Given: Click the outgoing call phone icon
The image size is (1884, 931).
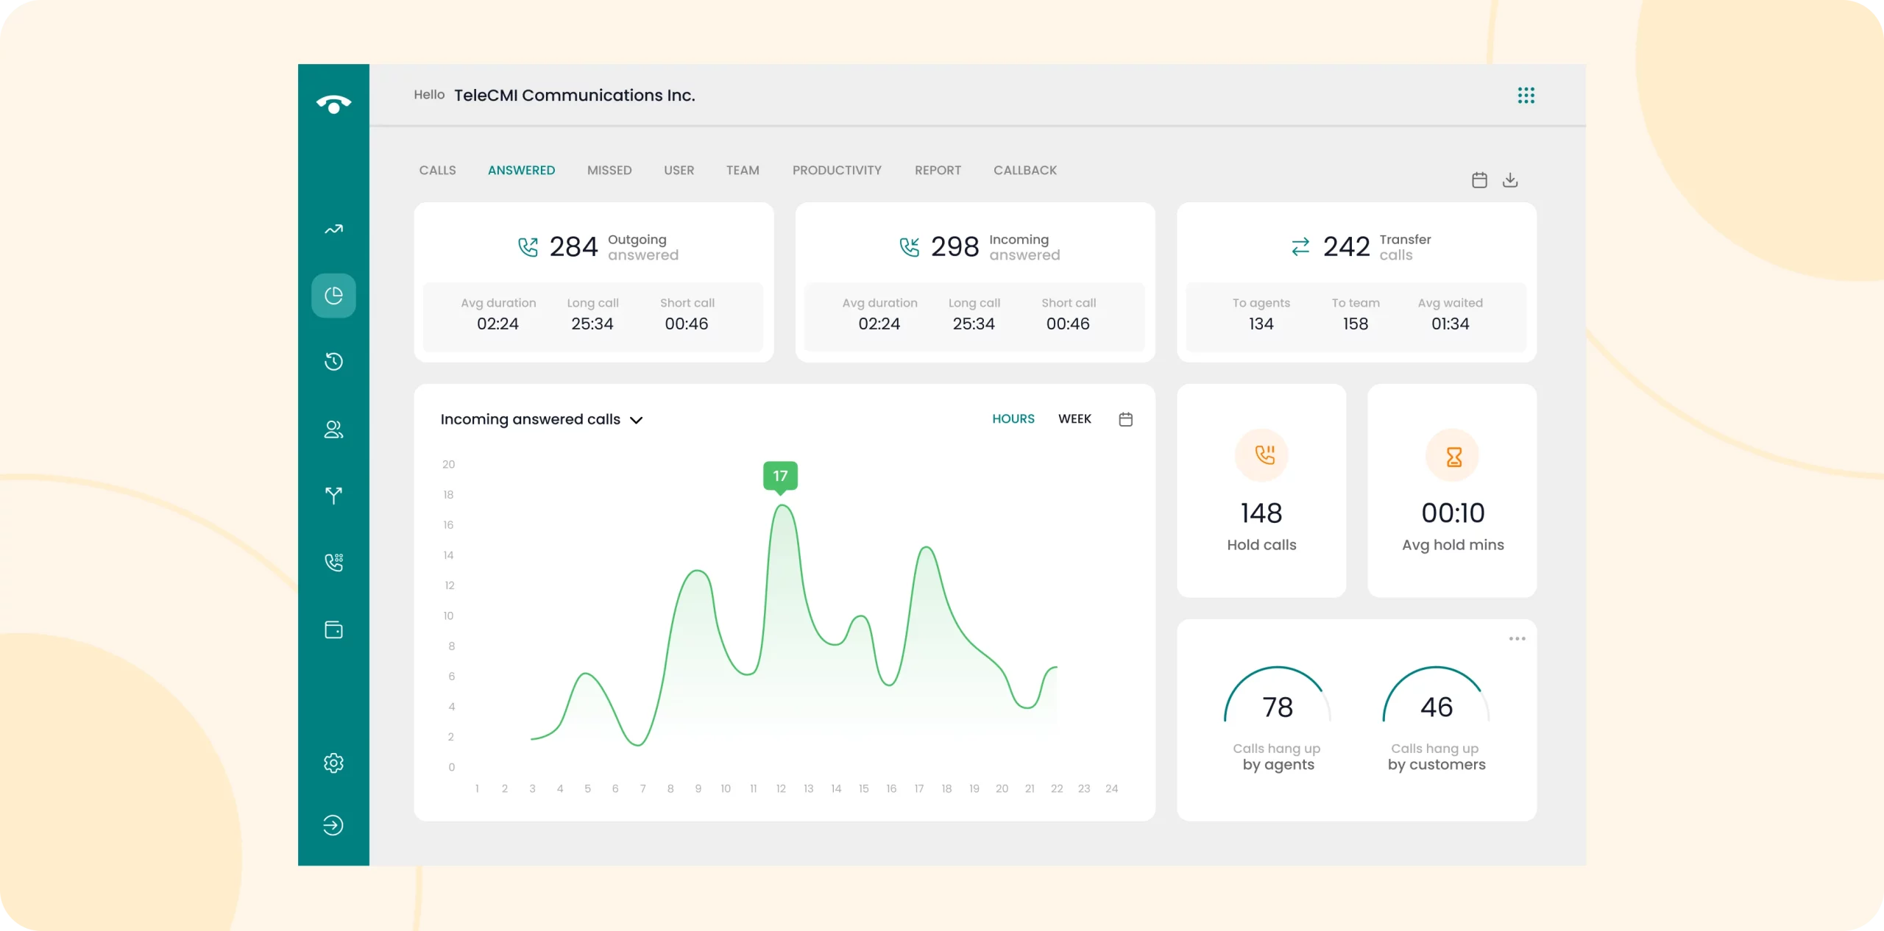Looking at the screenshot, I should pyautogui.click(x=528, y=247).
